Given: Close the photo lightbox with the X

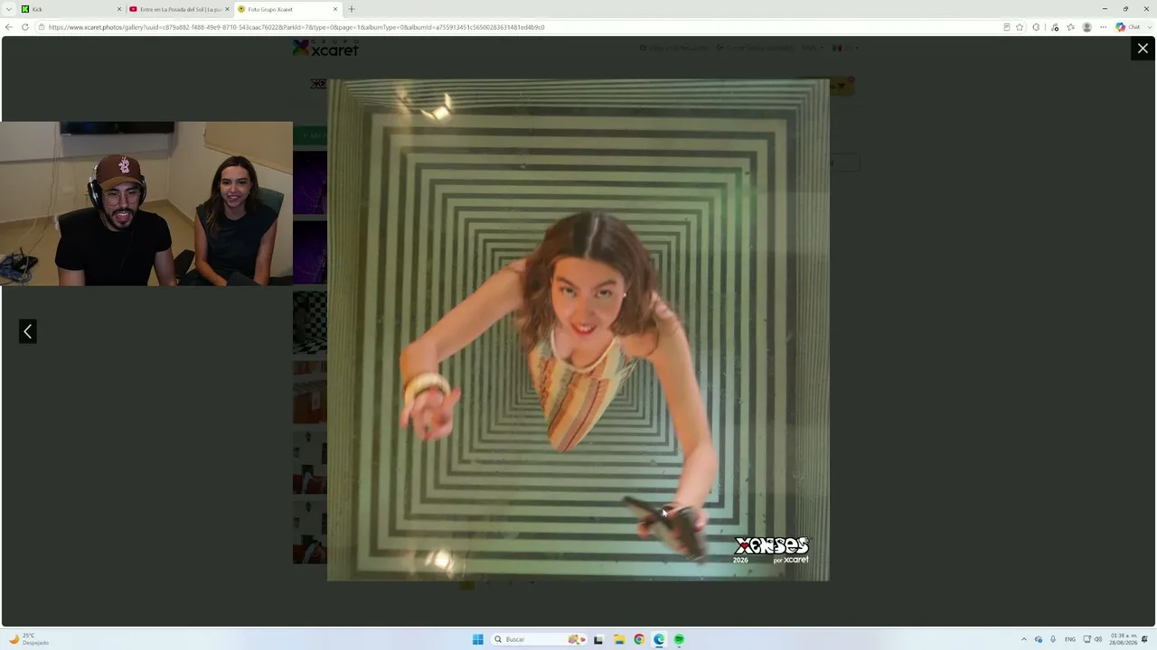Looking at the screenshot, I should coord(1143,49).
